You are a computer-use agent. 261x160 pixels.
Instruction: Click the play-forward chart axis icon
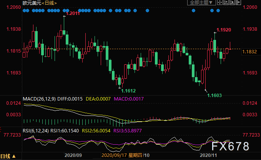[x=232, y=2]
